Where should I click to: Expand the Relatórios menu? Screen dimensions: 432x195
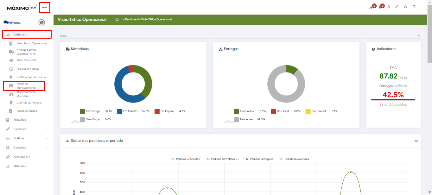point(27,120)
